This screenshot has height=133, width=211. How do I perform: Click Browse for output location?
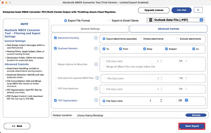196,115
